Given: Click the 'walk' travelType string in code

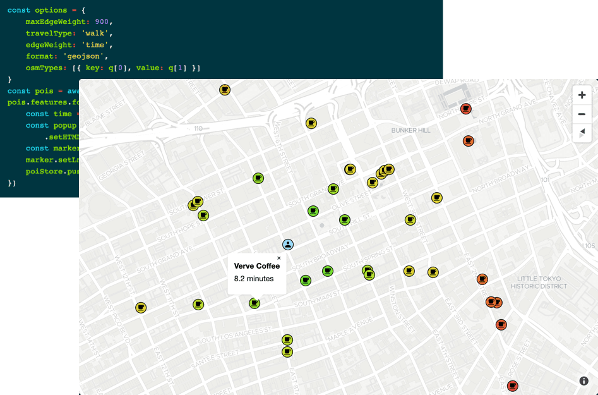Looking at the screenshot, I should click(95, 33).
